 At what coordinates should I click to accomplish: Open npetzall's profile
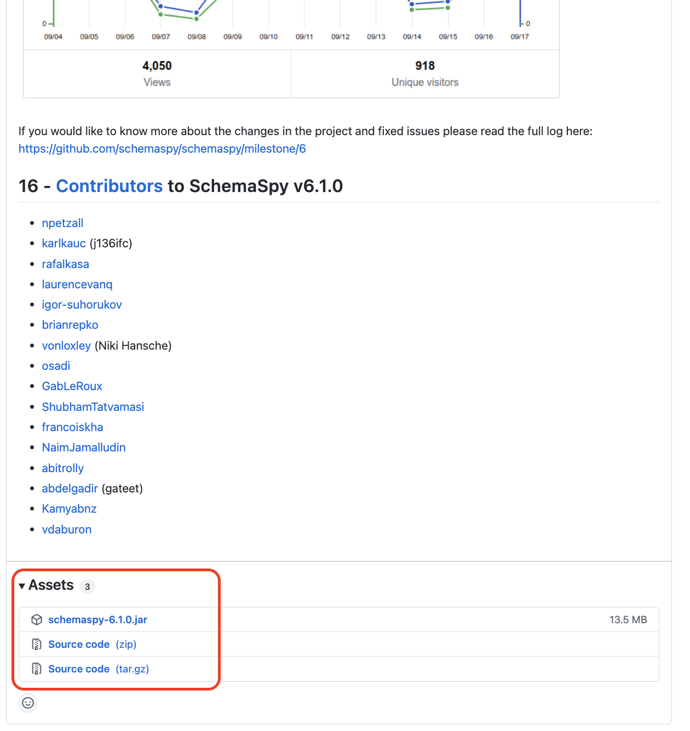coord(62,223)
